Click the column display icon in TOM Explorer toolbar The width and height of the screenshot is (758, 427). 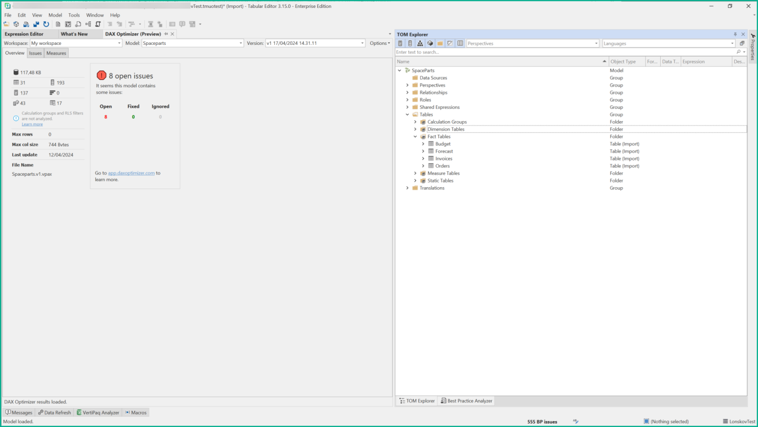tap(460, 43)
